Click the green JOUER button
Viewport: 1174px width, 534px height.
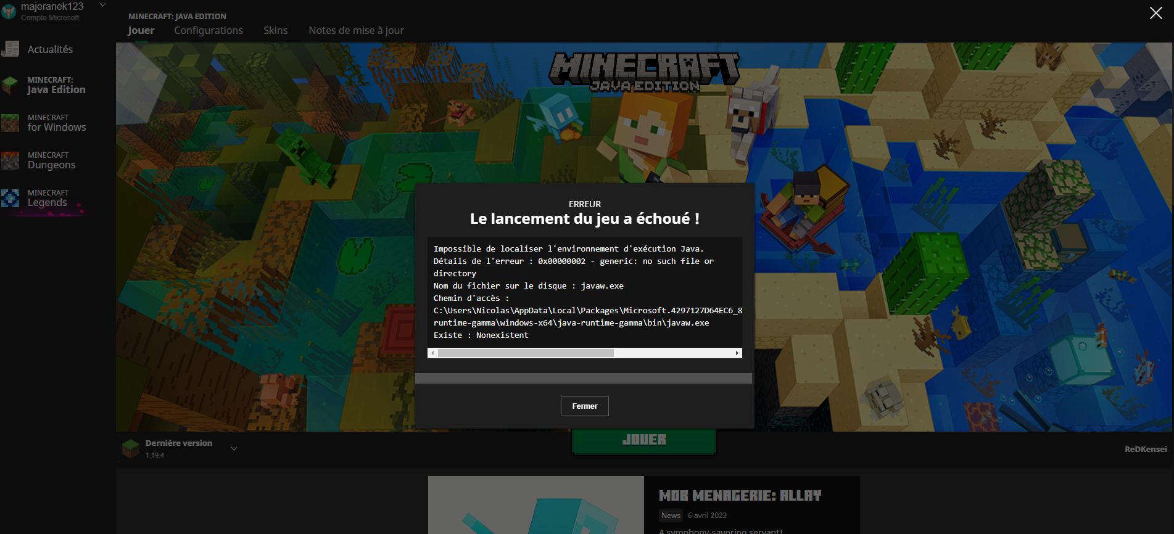coord(644,441)
